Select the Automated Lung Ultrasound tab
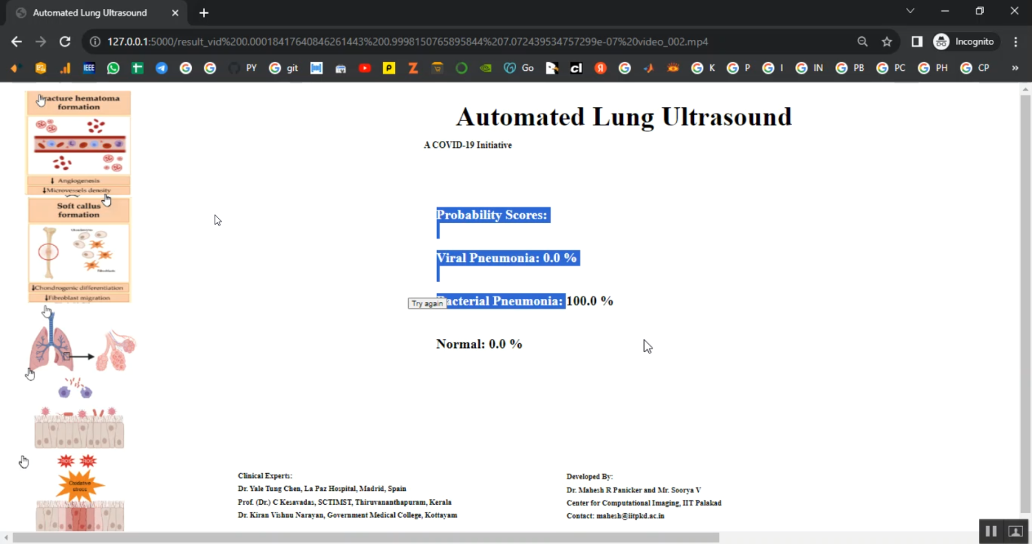This screenshot has width=1032, height=544. tap(89, 13)
